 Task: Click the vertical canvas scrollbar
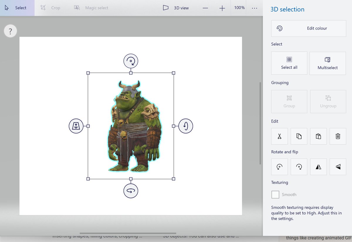[x=260, y=123]
